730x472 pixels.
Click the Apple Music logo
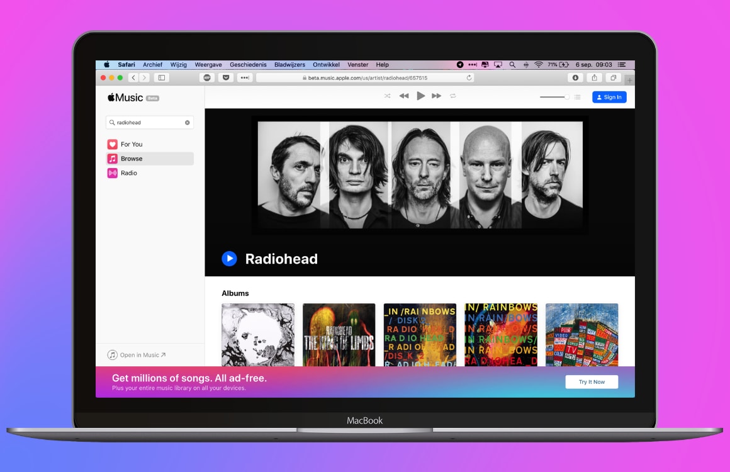pyautogui.click(x=125, y=98)
